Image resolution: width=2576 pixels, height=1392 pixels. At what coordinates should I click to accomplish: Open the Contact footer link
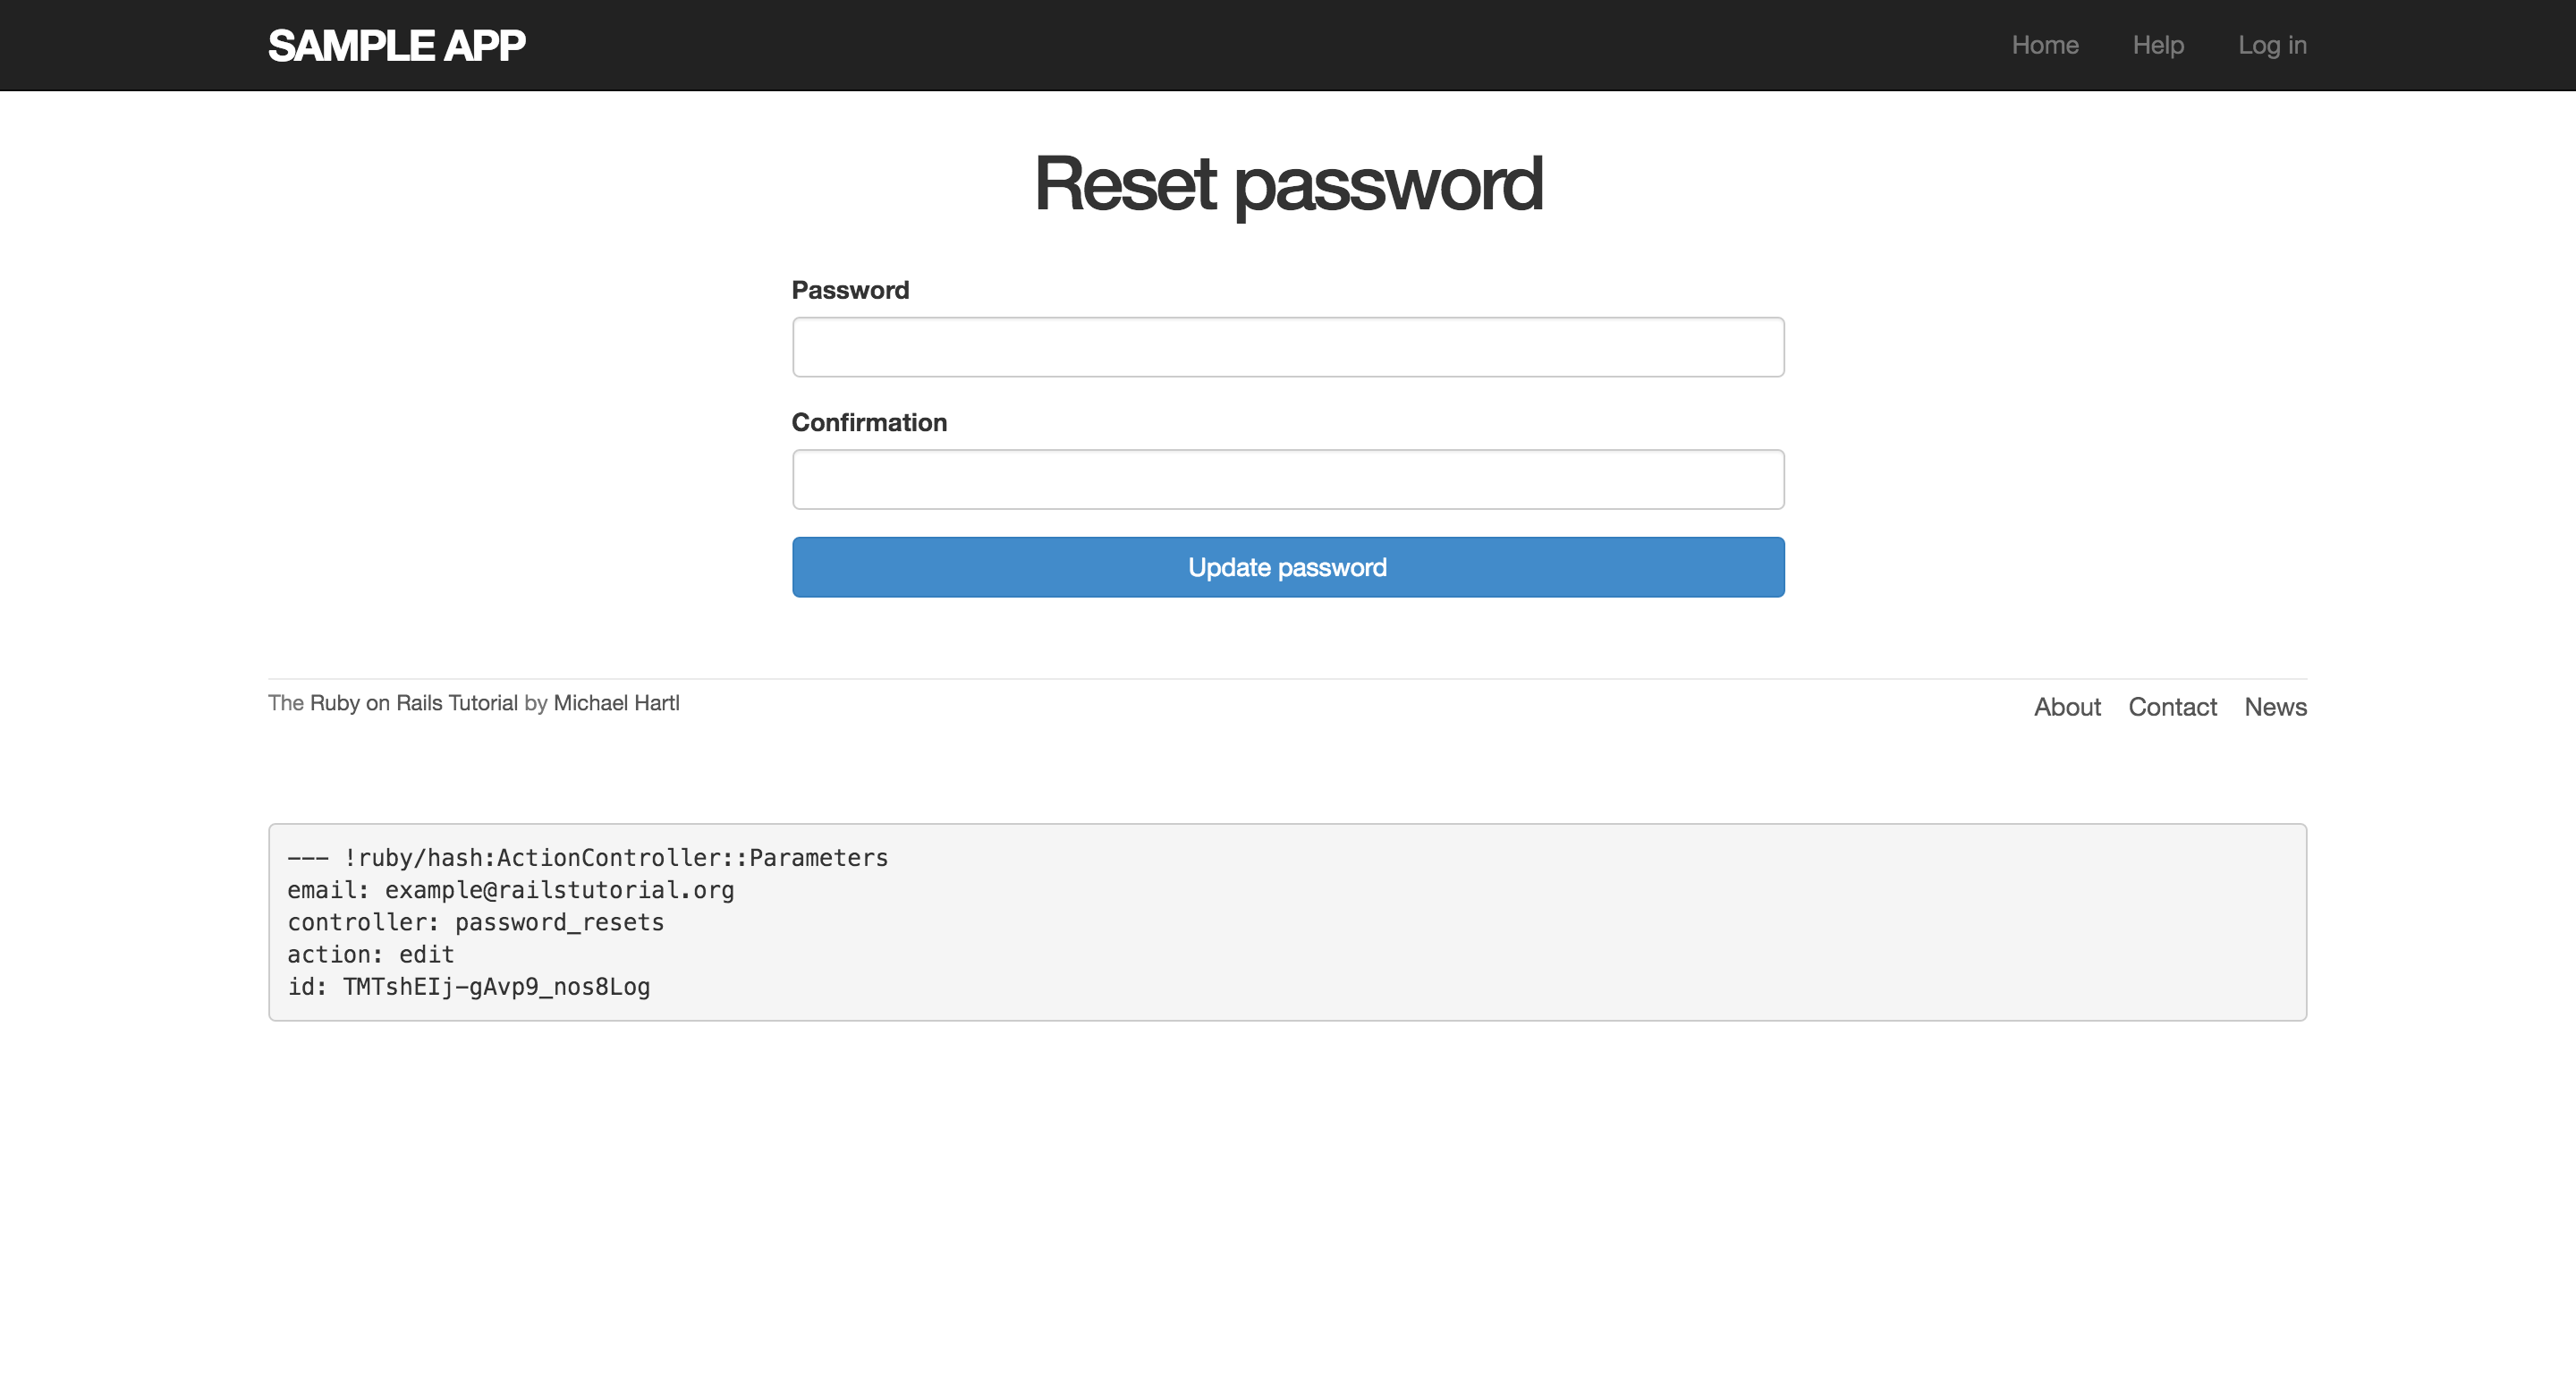tap(2171, 707)
